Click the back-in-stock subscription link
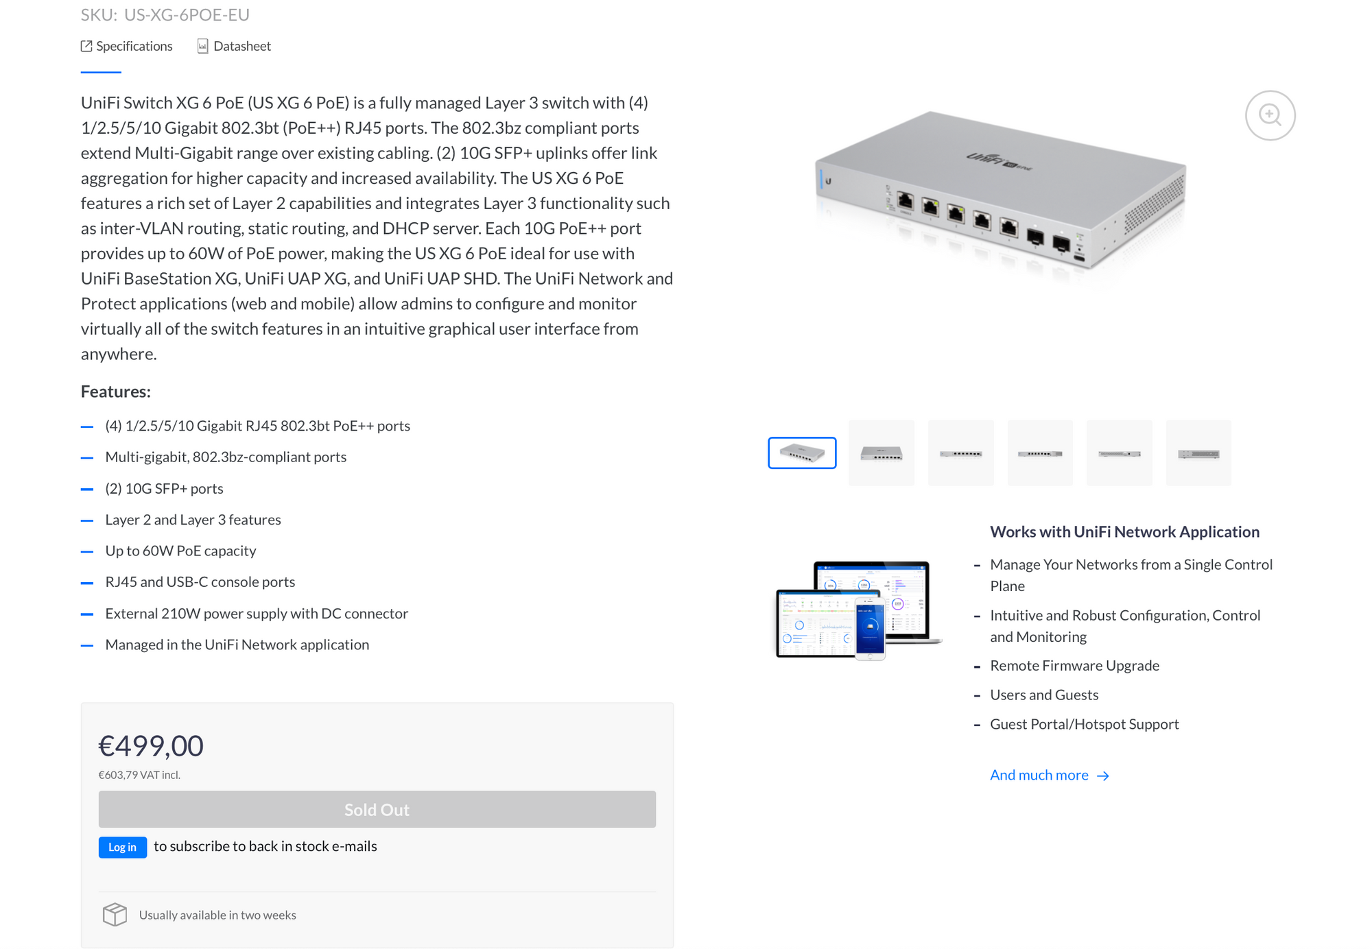1372x949 pixels. (122, 846)
